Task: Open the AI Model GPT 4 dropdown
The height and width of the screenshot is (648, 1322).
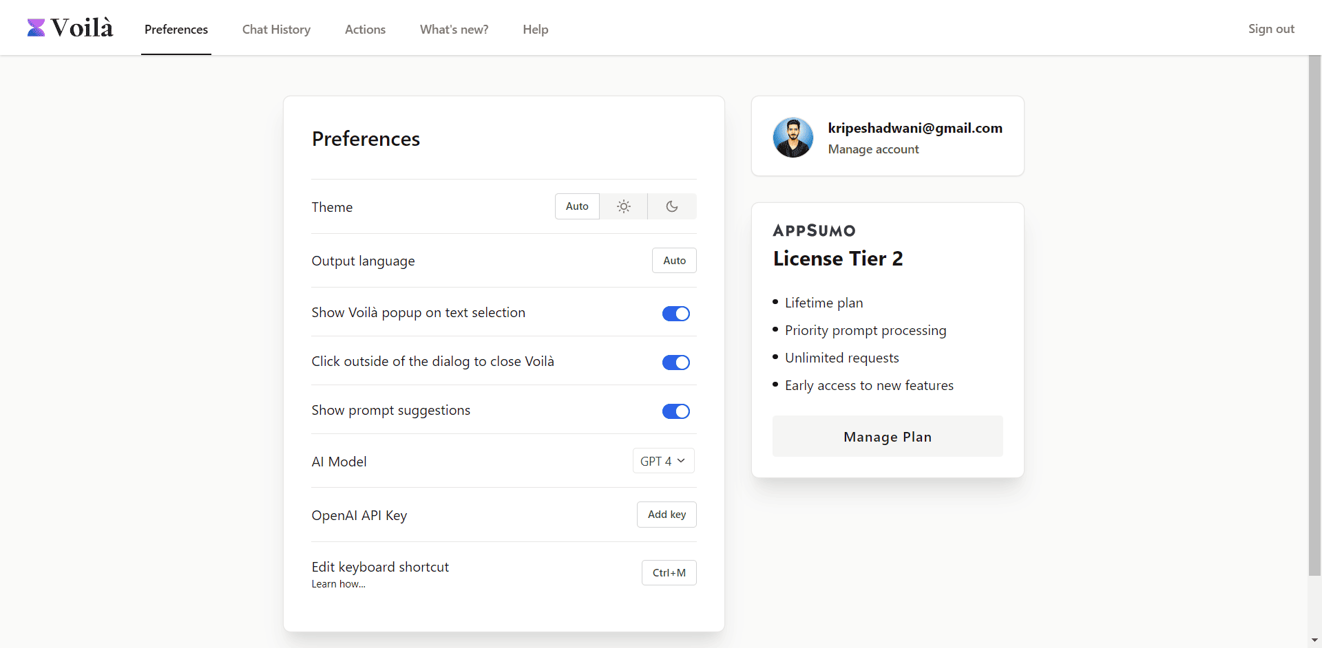Action: pos(663,461)
